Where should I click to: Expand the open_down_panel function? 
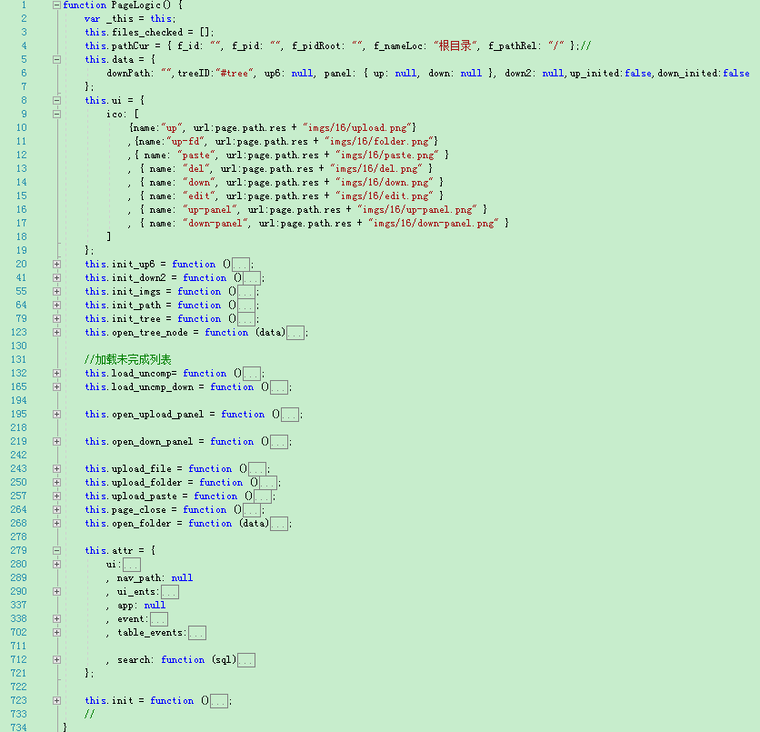pos(56,441)
